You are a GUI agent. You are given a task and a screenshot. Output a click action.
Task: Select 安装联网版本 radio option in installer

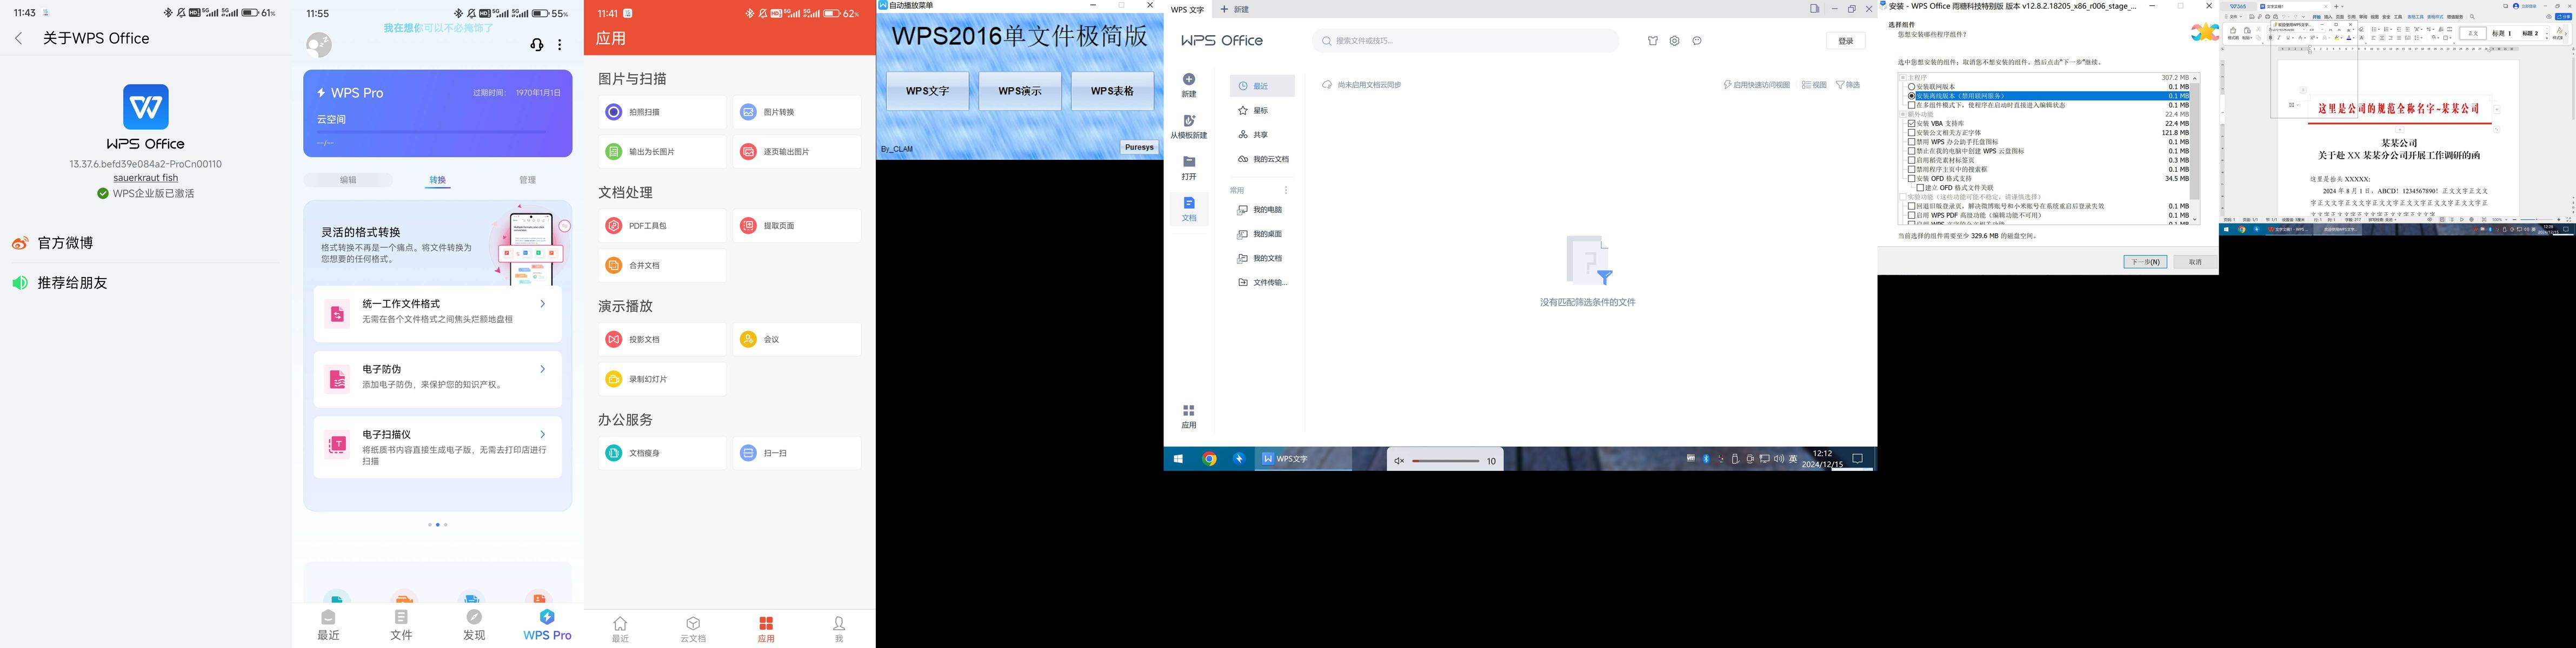coord(1911,87)
